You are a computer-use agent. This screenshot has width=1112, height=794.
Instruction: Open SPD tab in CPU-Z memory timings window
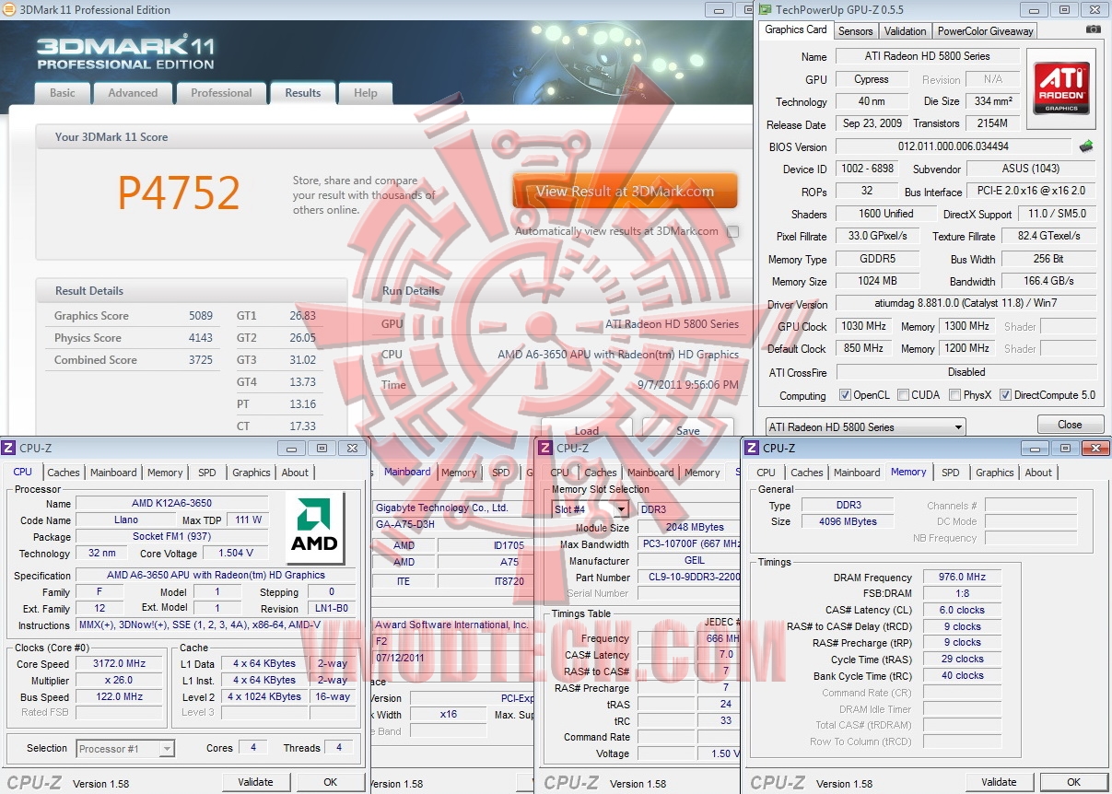coord(950,473)
